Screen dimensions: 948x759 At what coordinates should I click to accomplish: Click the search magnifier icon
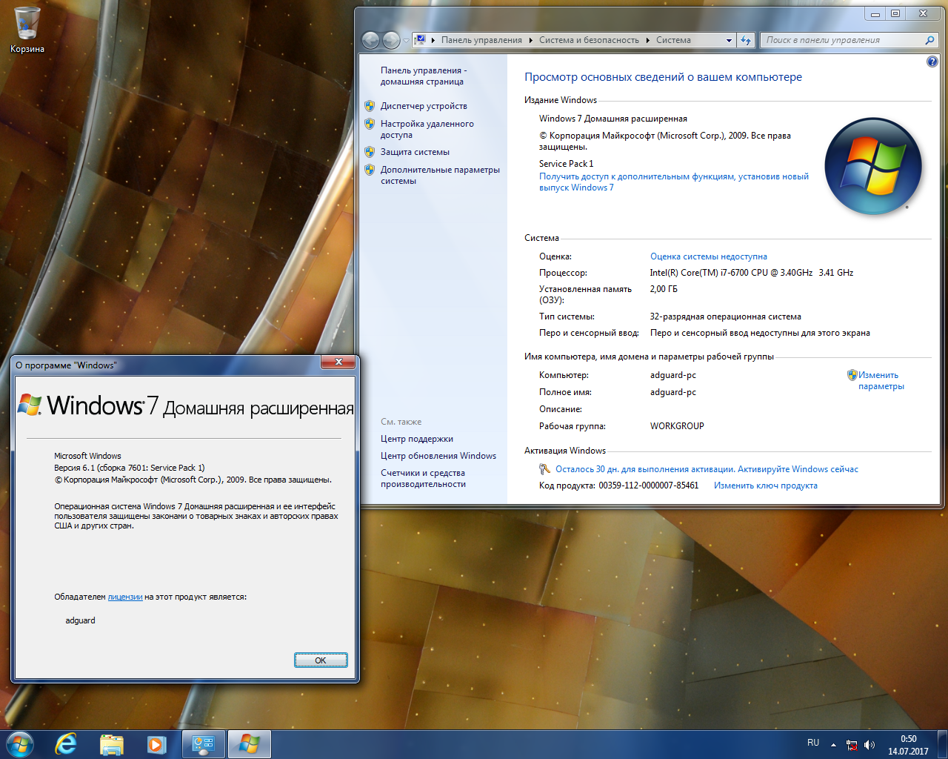click(930, 40)
